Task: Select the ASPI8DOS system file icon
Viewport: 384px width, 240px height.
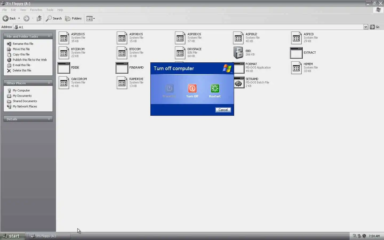Action: (180, 38)
